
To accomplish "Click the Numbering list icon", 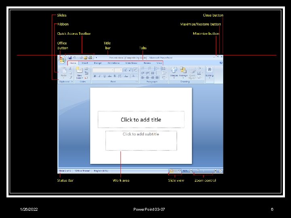I will coord(150,68).
